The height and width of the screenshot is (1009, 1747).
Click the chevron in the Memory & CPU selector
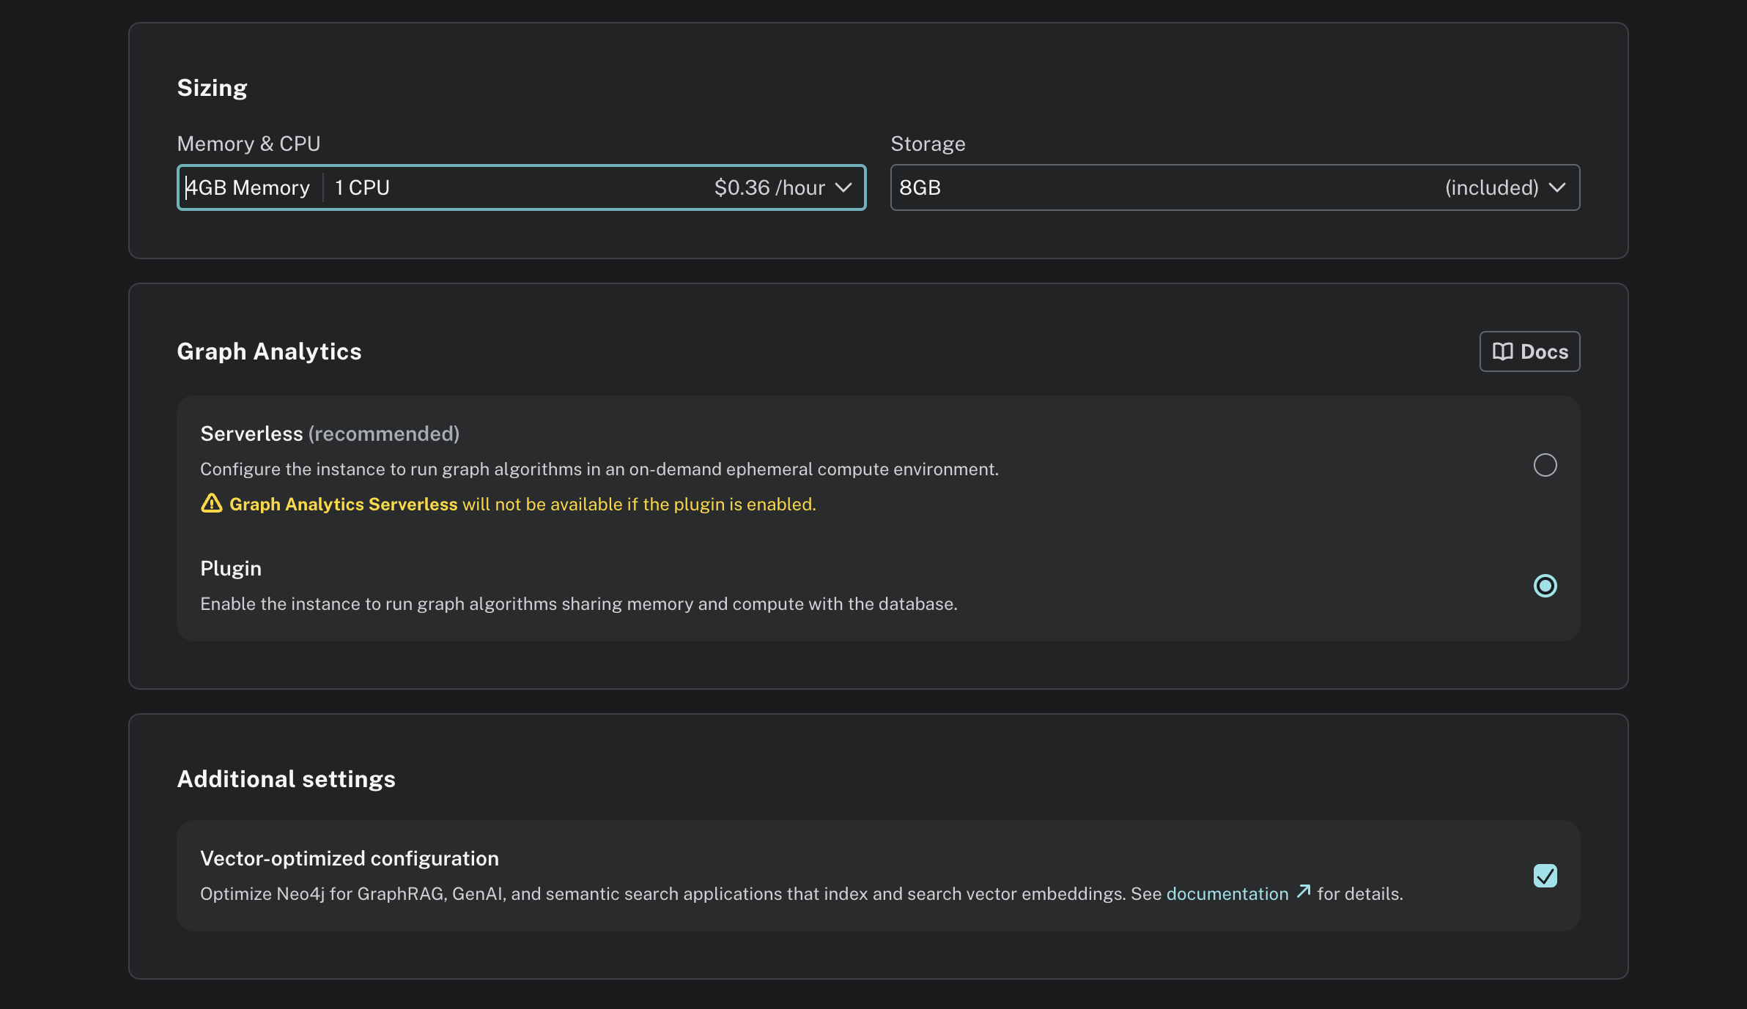[843, 187]
